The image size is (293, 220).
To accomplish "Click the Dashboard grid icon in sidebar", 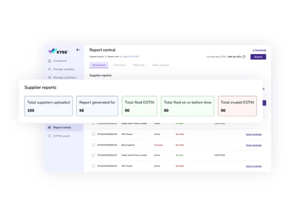I will point(49,61).
